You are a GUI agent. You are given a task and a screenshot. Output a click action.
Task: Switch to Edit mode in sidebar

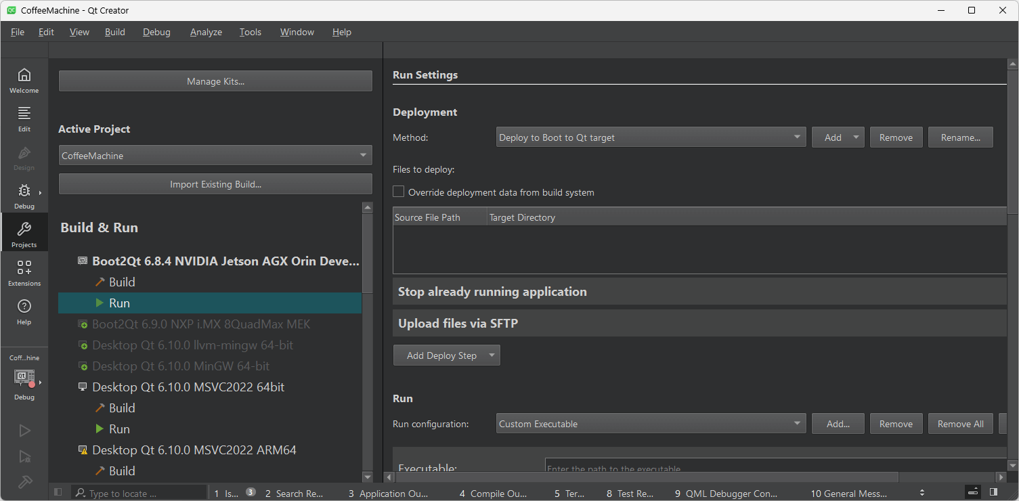click(x=24, y=118)
